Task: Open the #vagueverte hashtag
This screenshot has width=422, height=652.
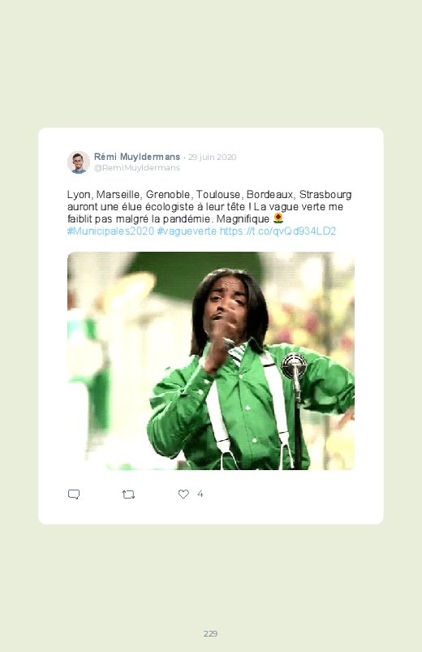Action: (187, 231)
